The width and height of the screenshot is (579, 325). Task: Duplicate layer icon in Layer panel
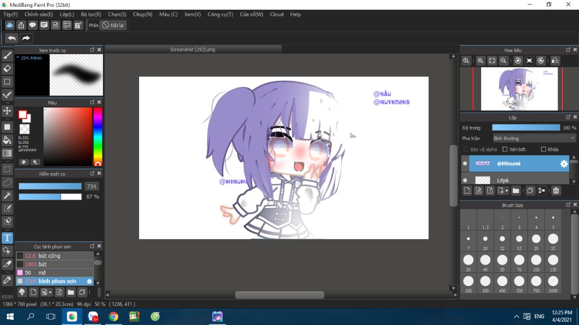coord(530,191)
